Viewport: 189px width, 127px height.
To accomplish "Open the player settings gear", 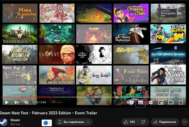I will (151, 102).
